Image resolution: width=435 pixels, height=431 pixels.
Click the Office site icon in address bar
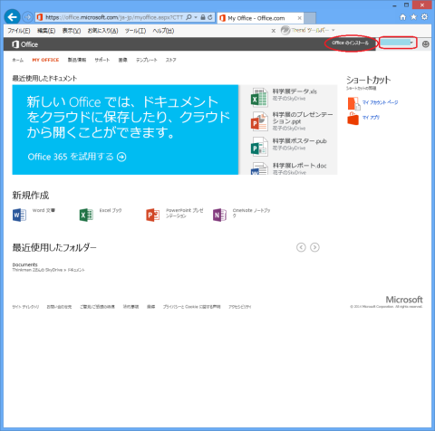pyautogui.click(x=40, y=17)
